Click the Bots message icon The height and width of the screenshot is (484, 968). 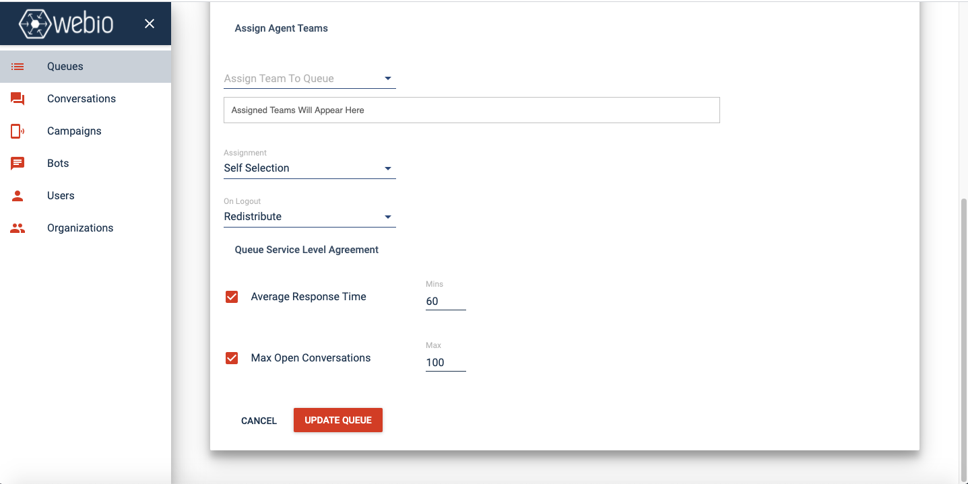(18, 164)
